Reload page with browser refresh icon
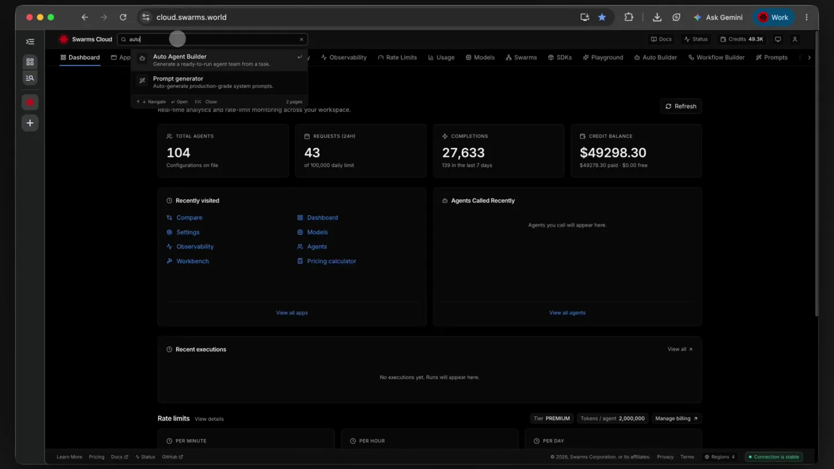This screenshot has height=469, width=834. click(x=123, y=17)
